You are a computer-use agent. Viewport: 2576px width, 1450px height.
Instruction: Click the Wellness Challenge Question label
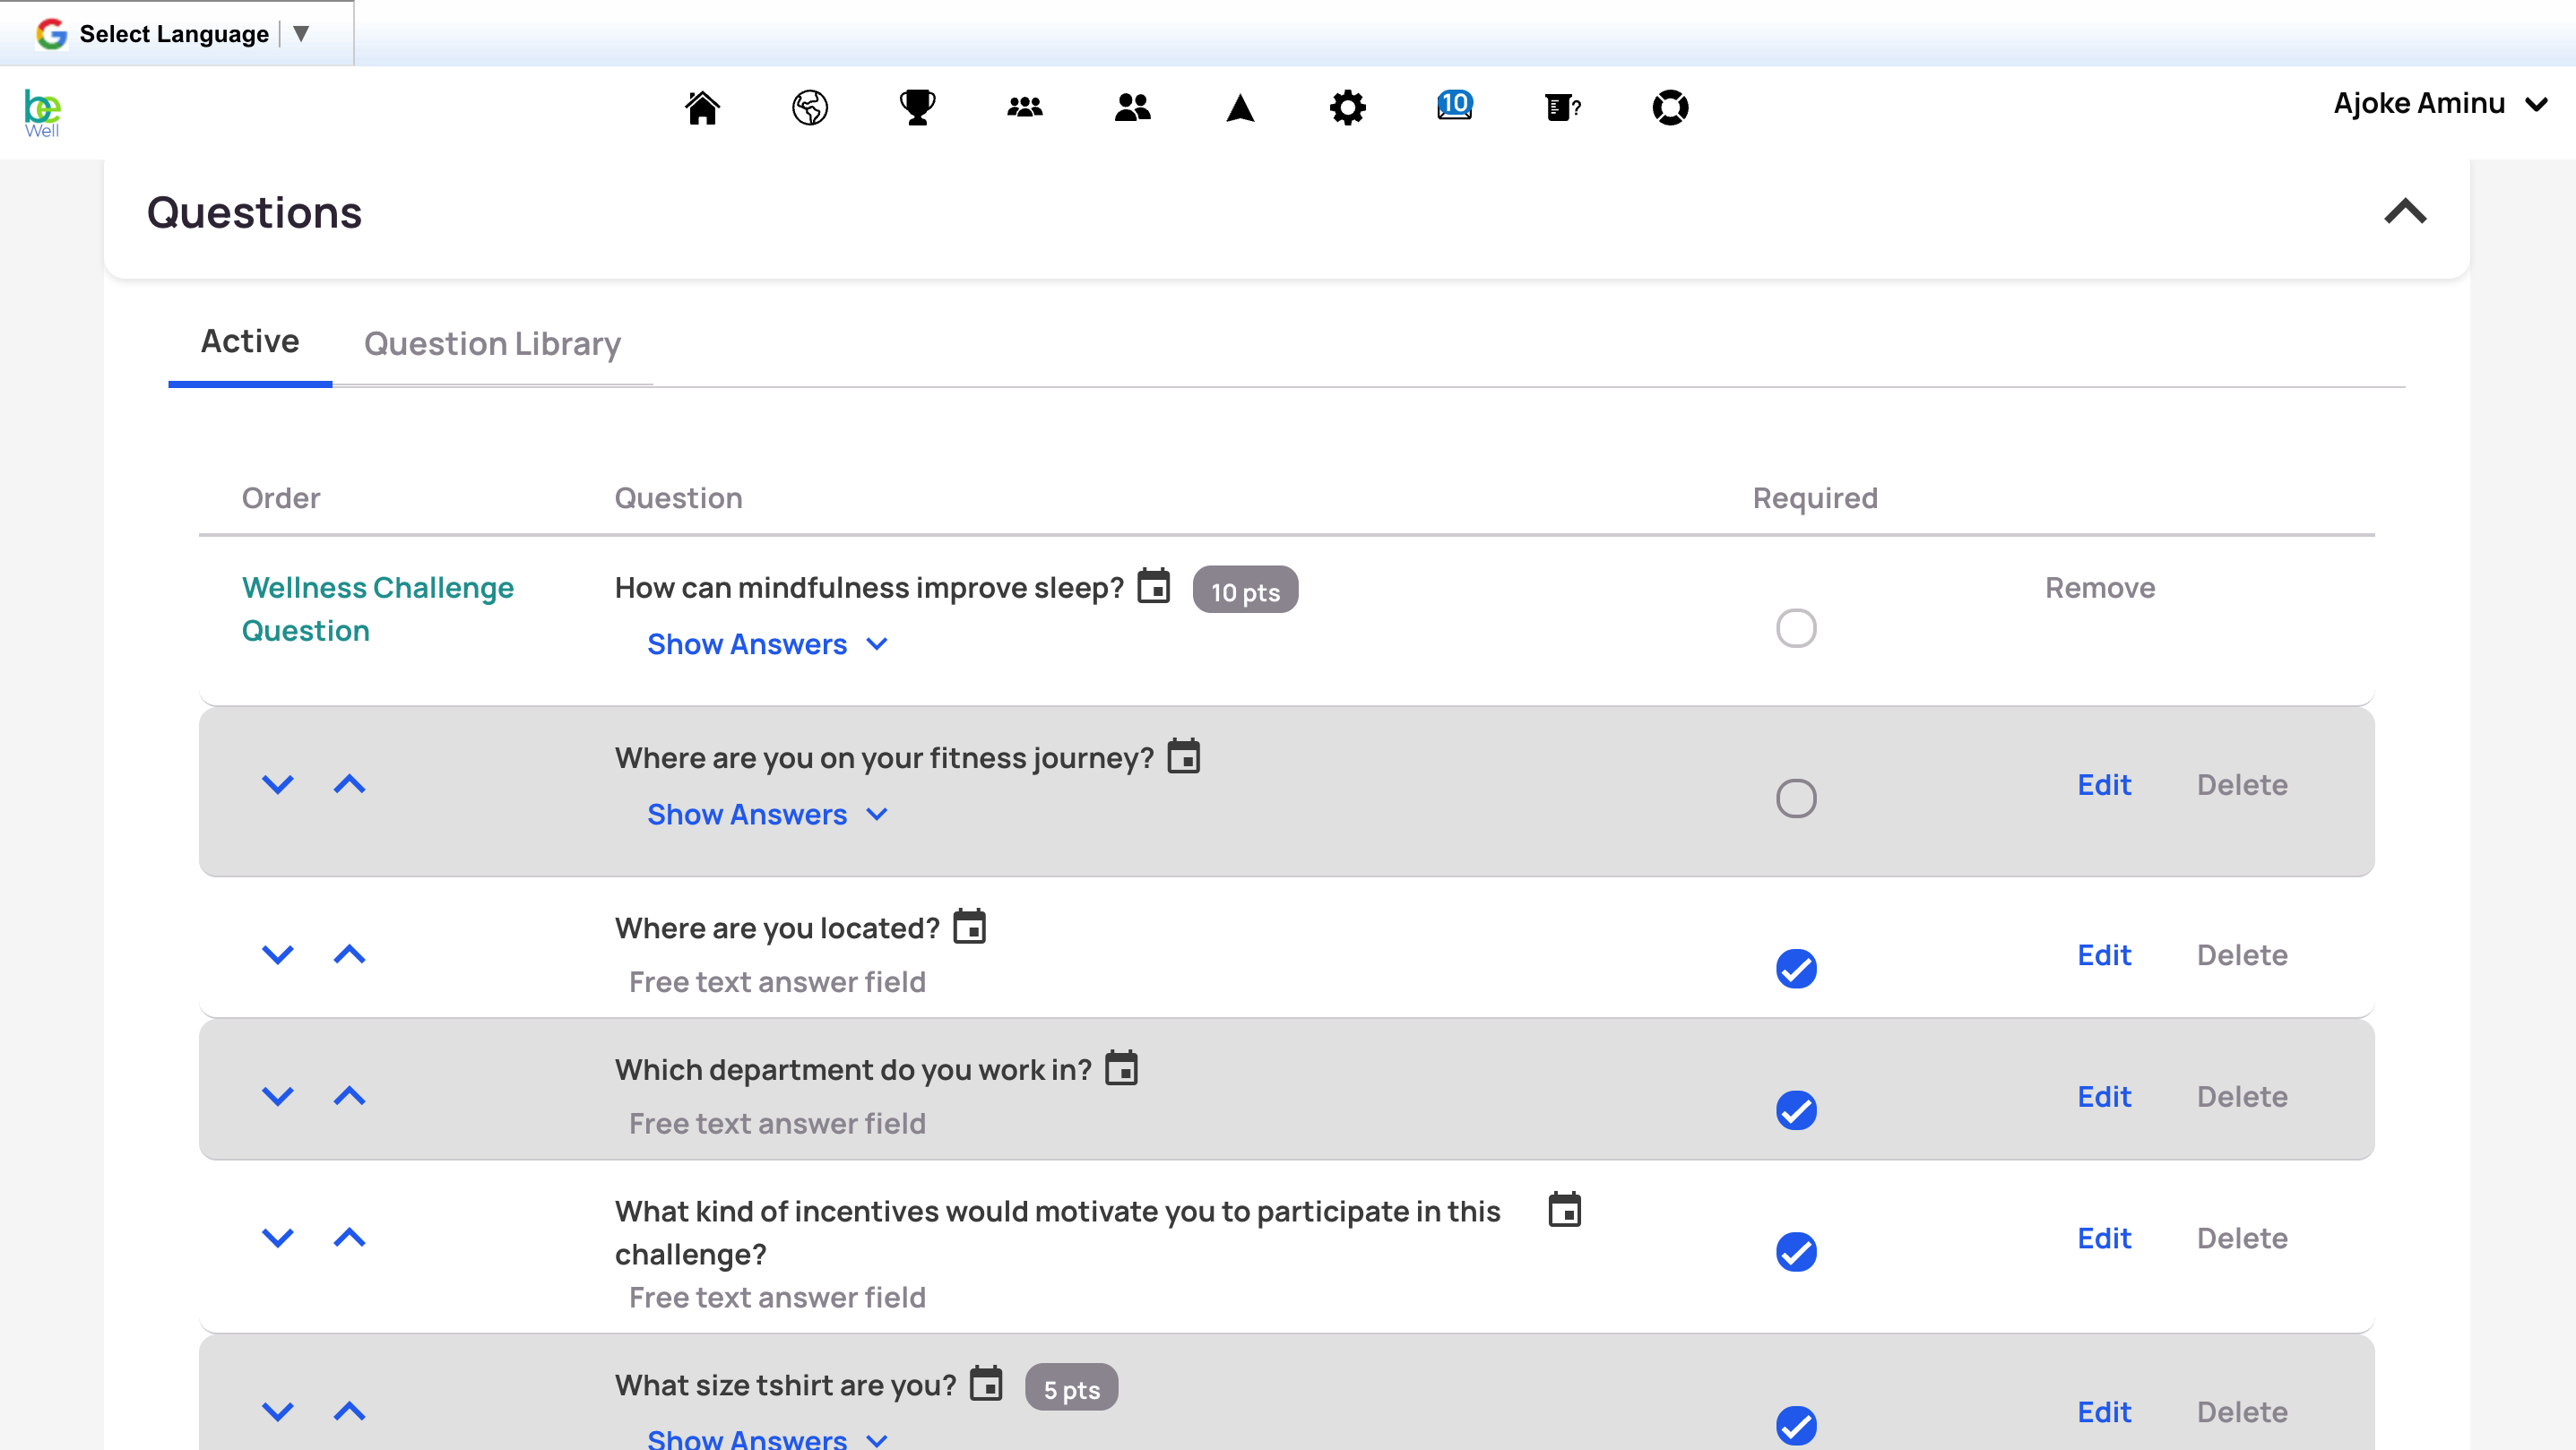coord(377,609)
